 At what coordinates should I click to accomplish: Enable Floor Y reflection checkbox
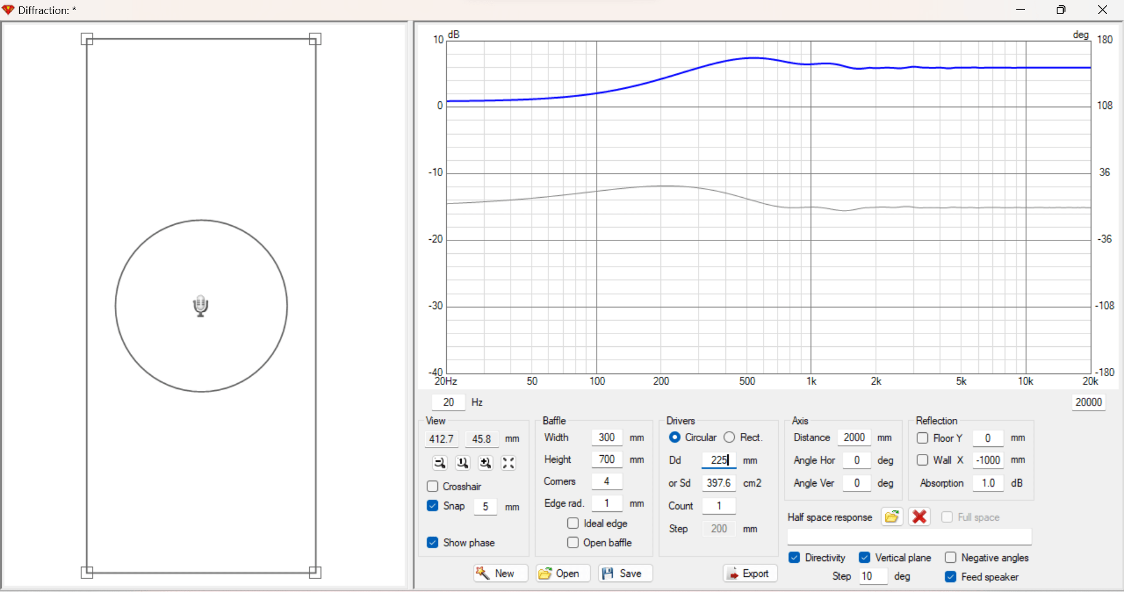click(923, 438)
